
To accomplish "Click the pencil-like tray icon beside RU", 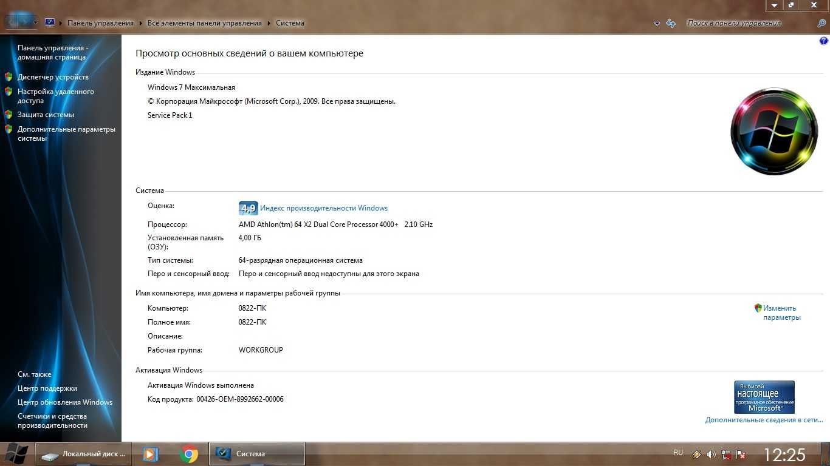I will coord(697,454).
